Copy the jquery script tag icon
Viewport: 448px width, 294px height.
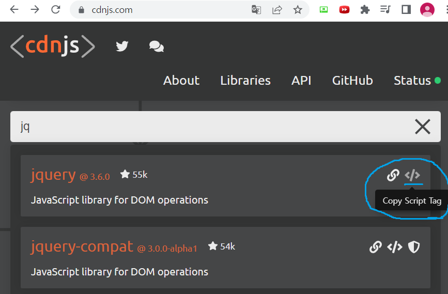pyautogui.click(x=412, y=175)
